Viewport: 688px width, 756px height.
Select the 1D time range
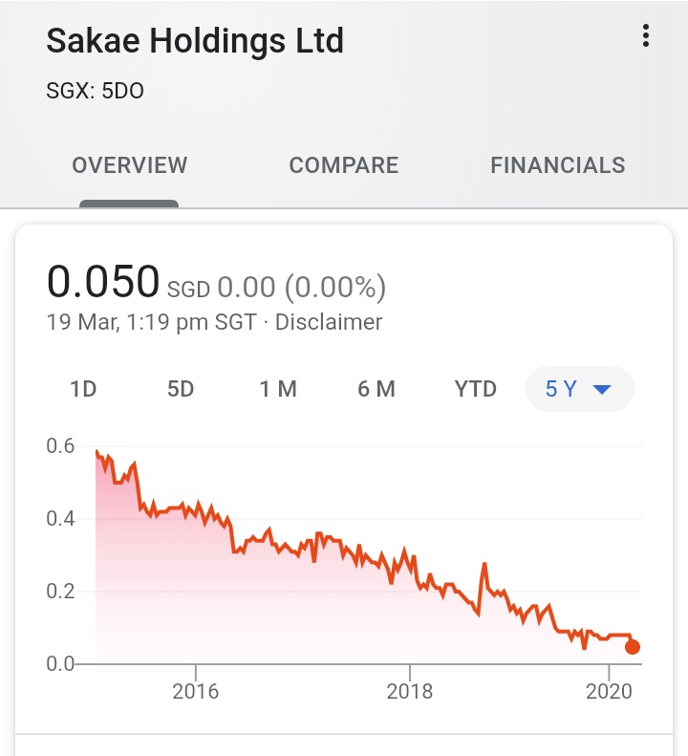coord(83,389)
